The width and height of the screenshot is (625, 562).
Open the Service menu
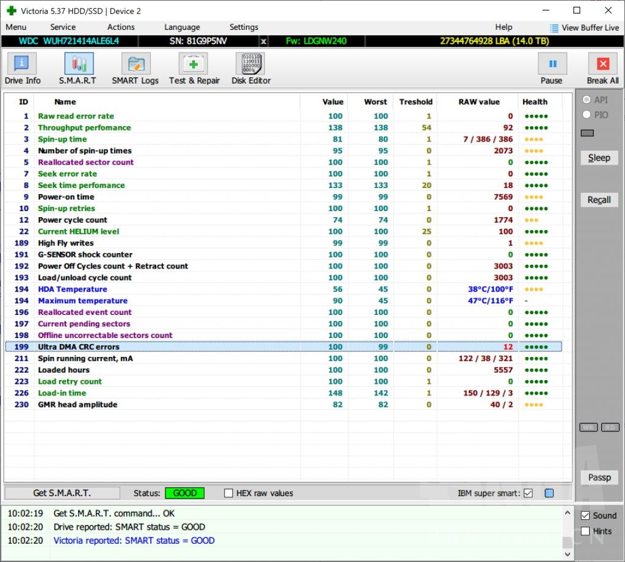63,27
